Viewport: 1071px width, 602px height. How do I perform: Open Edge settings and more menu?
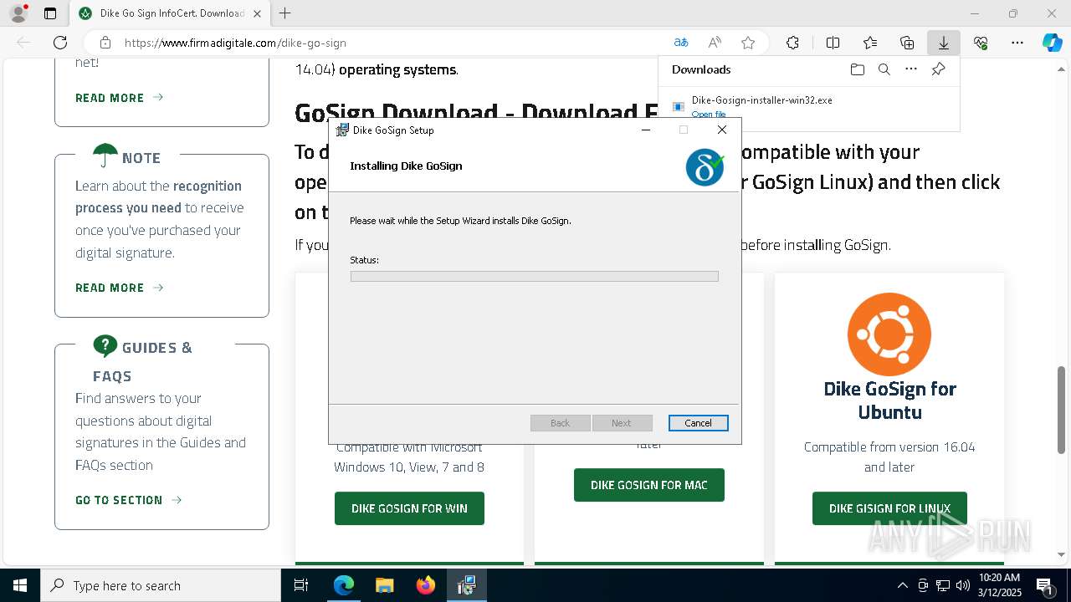pyautogui.click(x=1017, y=43)
